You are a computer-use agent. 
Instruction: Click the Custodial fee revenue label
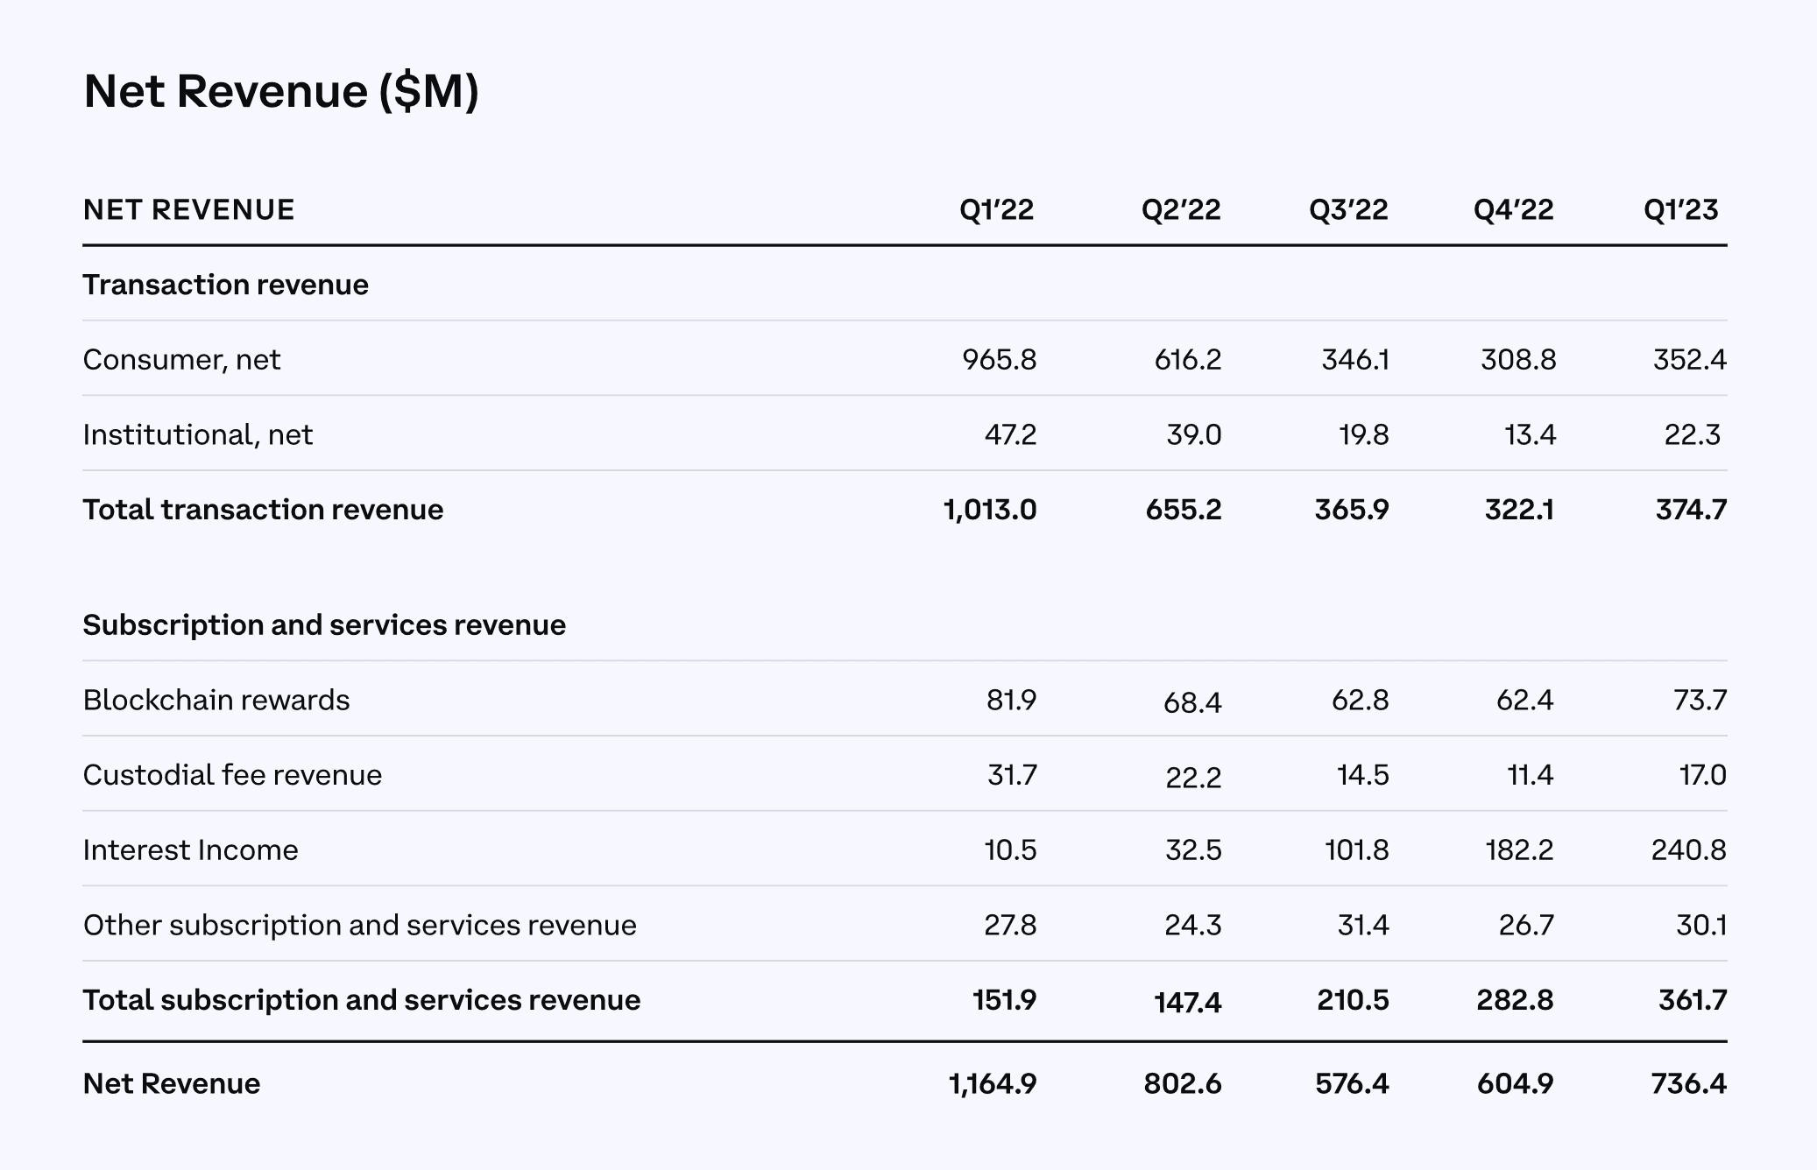point(232,775)
